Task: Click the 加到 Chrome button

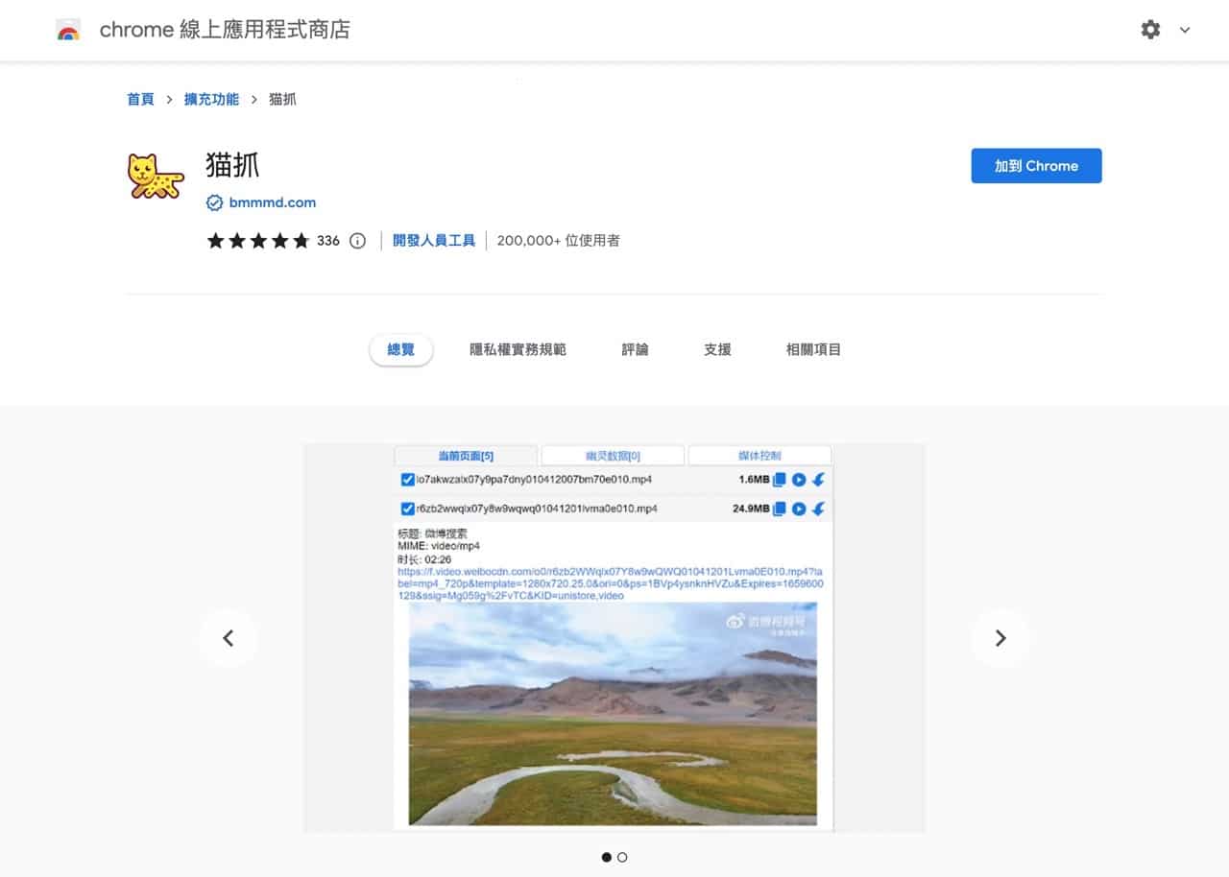Action: click(x=1036, y=165)
